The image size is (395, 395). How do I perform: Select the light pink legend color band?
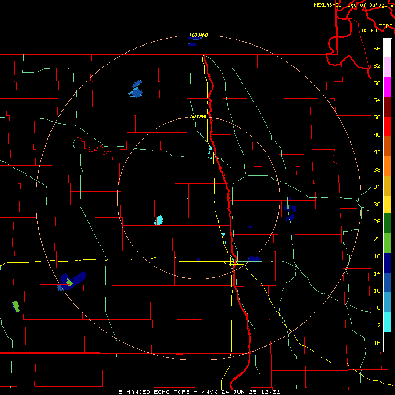[x=388, y=68]
